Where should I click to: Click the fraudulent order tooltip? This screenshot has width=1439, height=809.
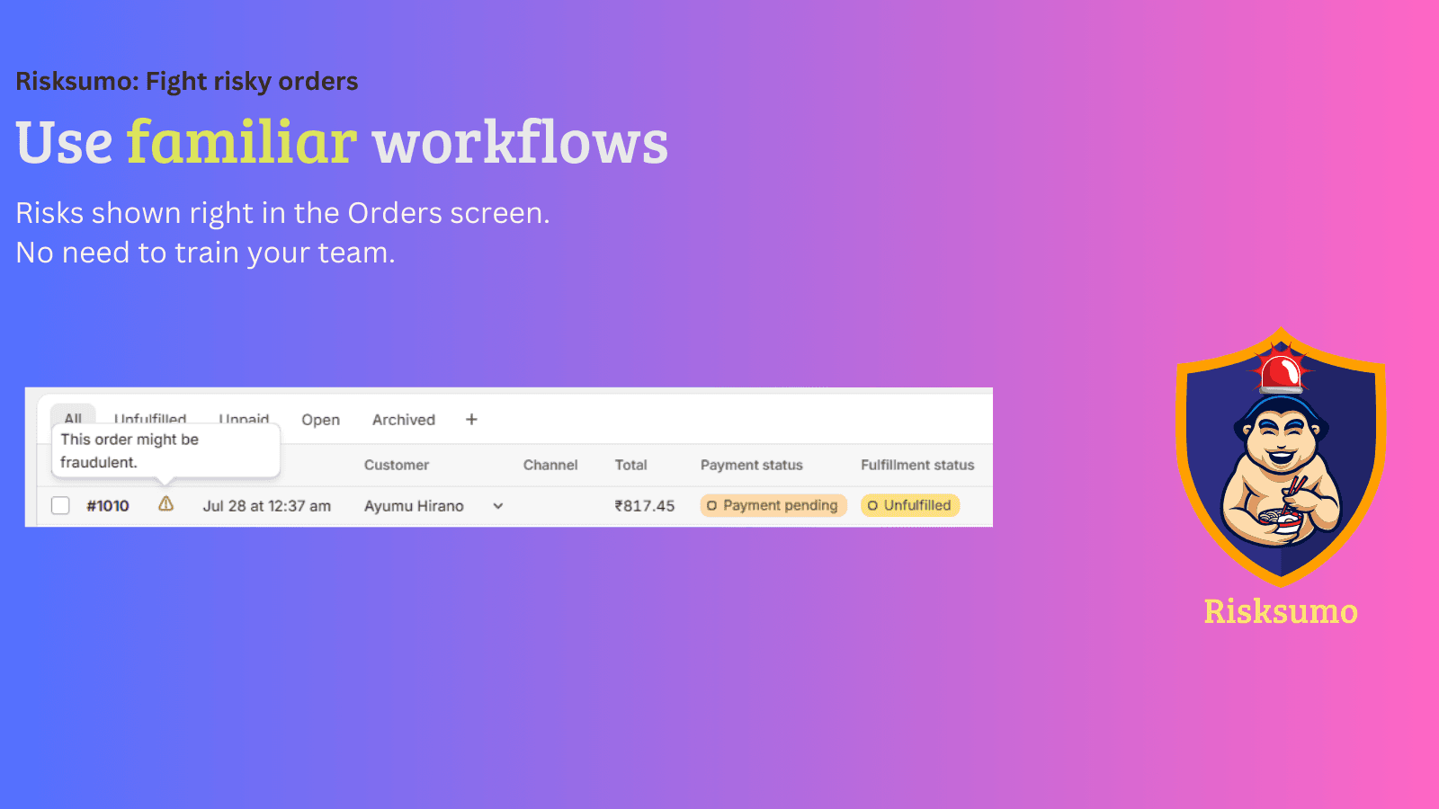(165, 450)
